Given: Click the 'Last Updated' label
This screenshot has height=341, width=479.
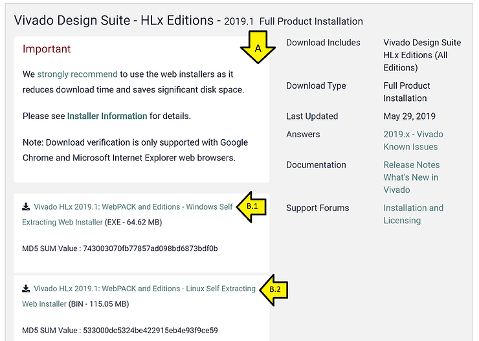Looking at the screenshot, I should click(312, 116).
